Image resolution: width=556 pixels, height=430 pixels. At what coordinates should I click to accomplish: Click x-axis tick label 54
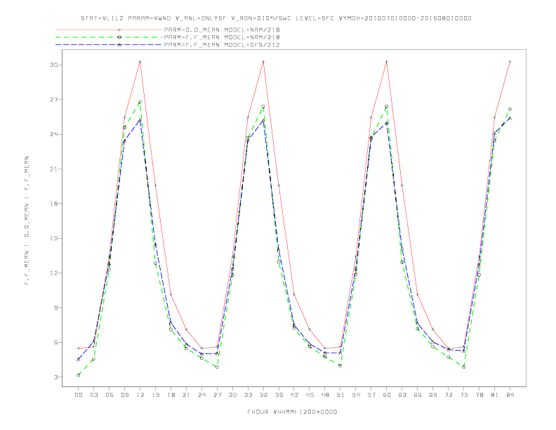[356, 395]
